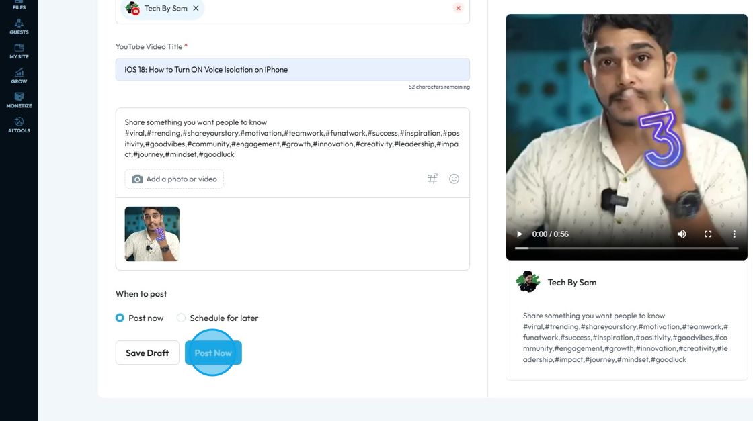This screenshot has width=753, height=421.
Task: Play the preview video
Action: click(519, 234)
